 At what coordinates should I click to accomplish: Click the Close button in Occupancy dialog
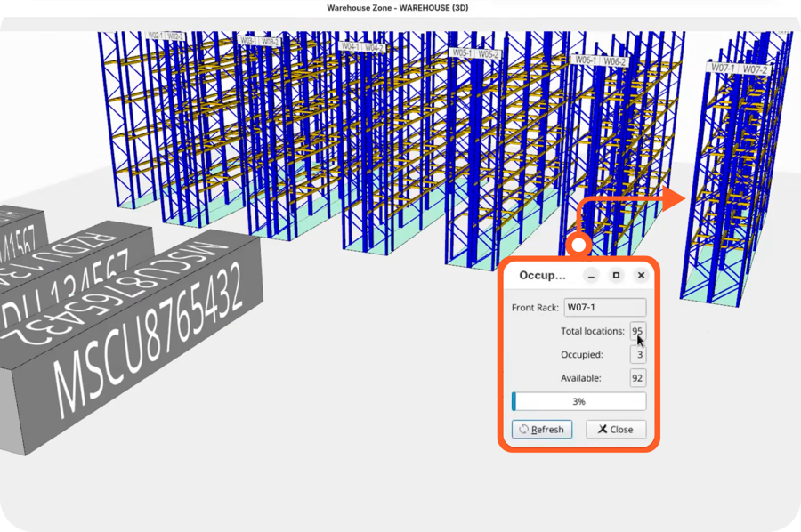616,430
